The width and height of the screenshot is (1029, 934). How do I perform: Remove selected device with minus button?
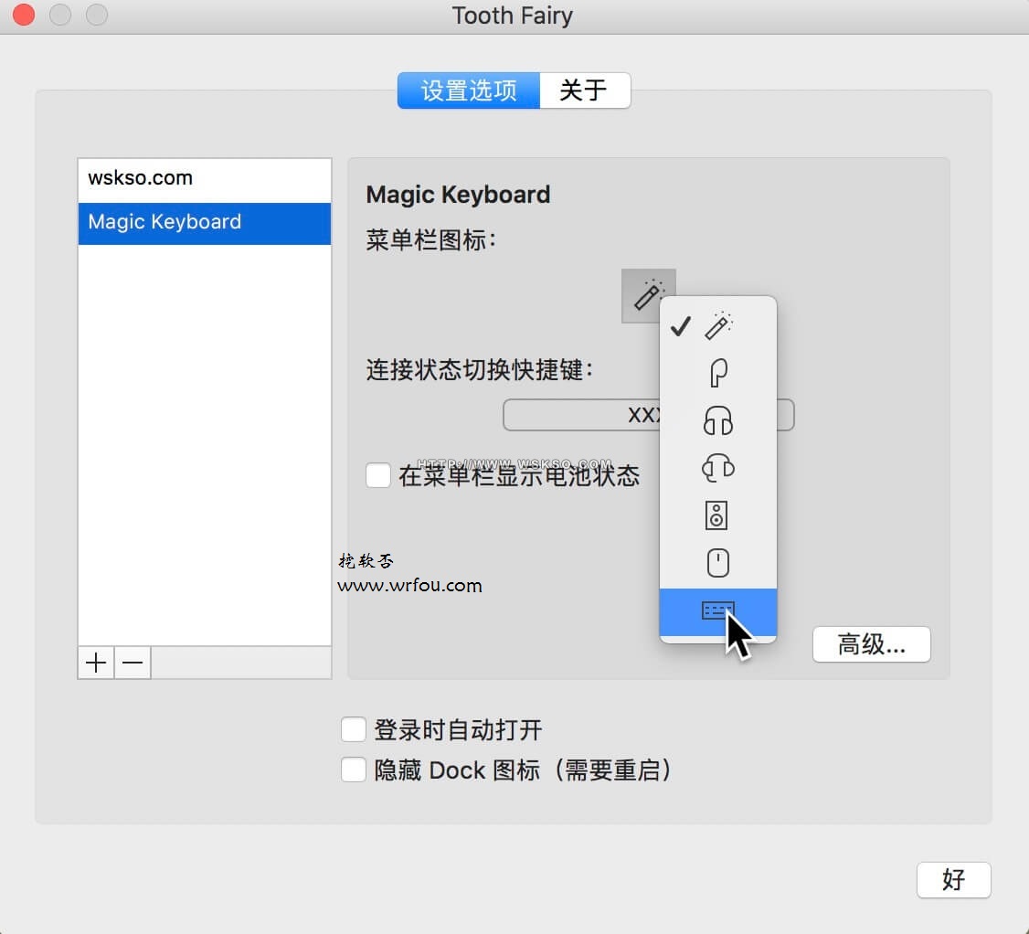point(133,663)
